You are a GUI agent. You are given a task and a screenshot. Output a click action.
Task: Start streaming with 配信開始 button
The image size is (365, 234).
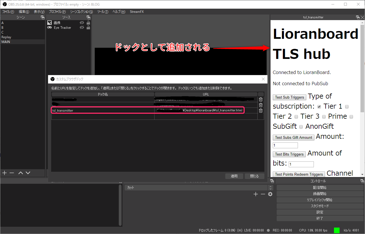[320, 188]
